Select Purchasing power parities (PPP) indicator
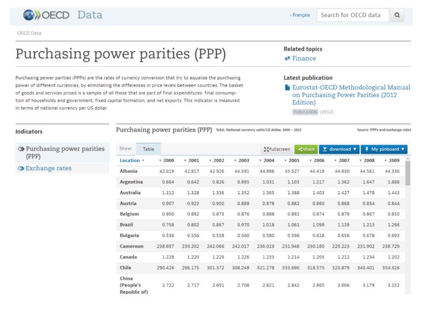 65,153
